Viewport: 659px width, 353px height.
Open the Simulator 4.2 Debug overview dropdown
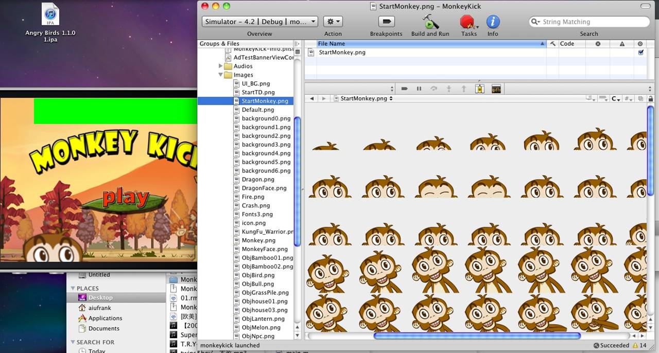point(259,22)
